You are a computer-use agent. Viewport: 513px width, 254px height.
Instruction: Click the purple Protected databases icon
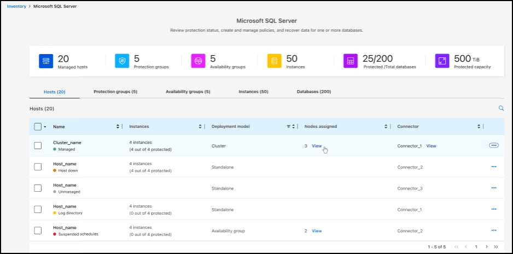click(351, 61)
